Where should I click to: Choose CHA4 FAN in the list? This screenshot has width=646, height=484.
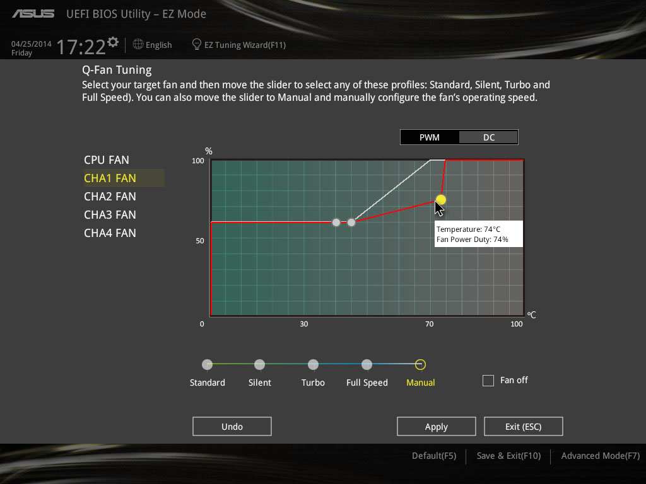pos(110,233)
